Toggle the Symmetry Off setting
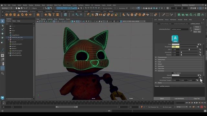This screenshot has height=116, width=207. coord(123,8)
